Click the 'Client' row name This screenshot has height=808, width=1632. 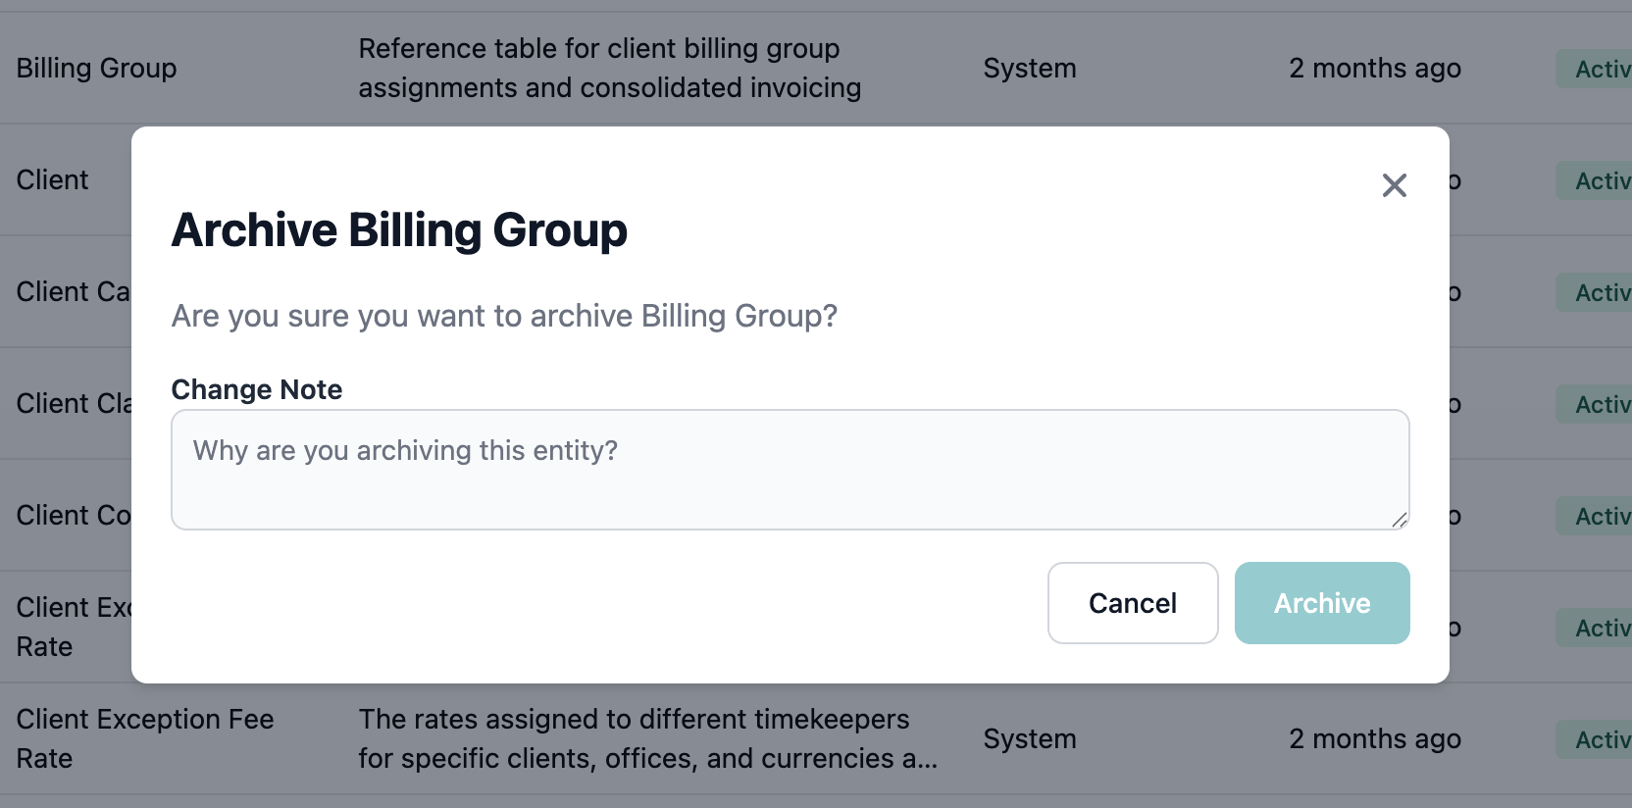coord(53,179)
